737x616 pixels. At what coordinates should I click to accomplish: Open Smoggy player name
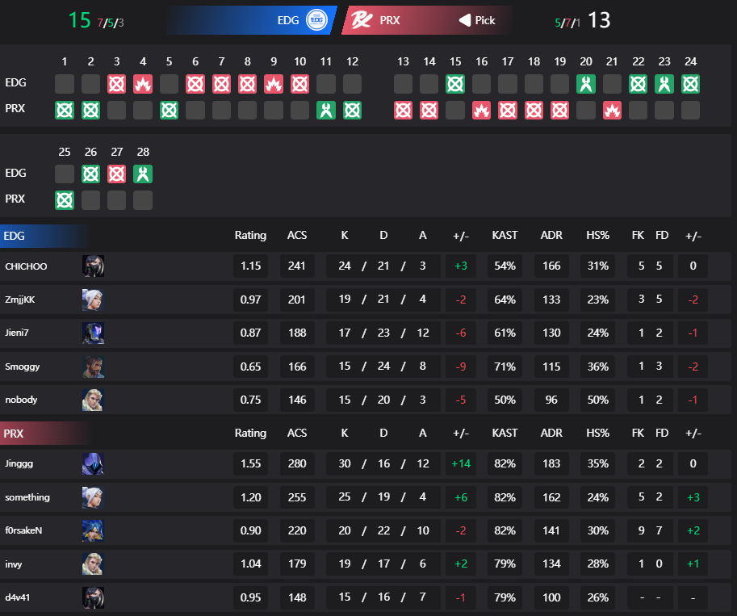[22, 367]
